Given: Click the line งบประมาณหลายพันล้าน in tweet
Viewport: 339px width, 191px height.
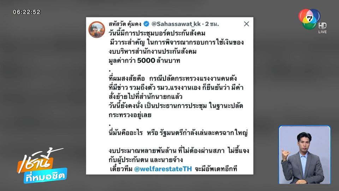Looking at the screenshot, I should 179,155.
